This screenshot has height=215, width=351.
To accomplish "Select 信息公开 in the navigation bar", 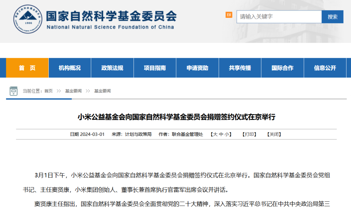I will click(325, 68).
